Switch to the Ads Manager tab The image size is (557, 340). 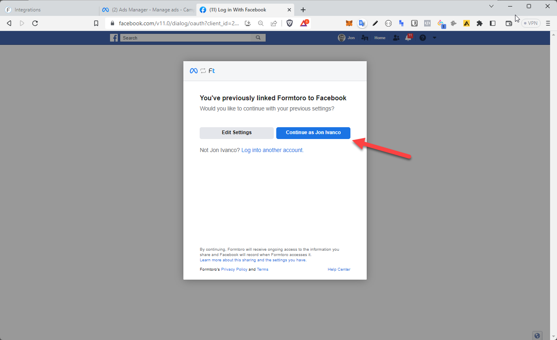point(148,10)
